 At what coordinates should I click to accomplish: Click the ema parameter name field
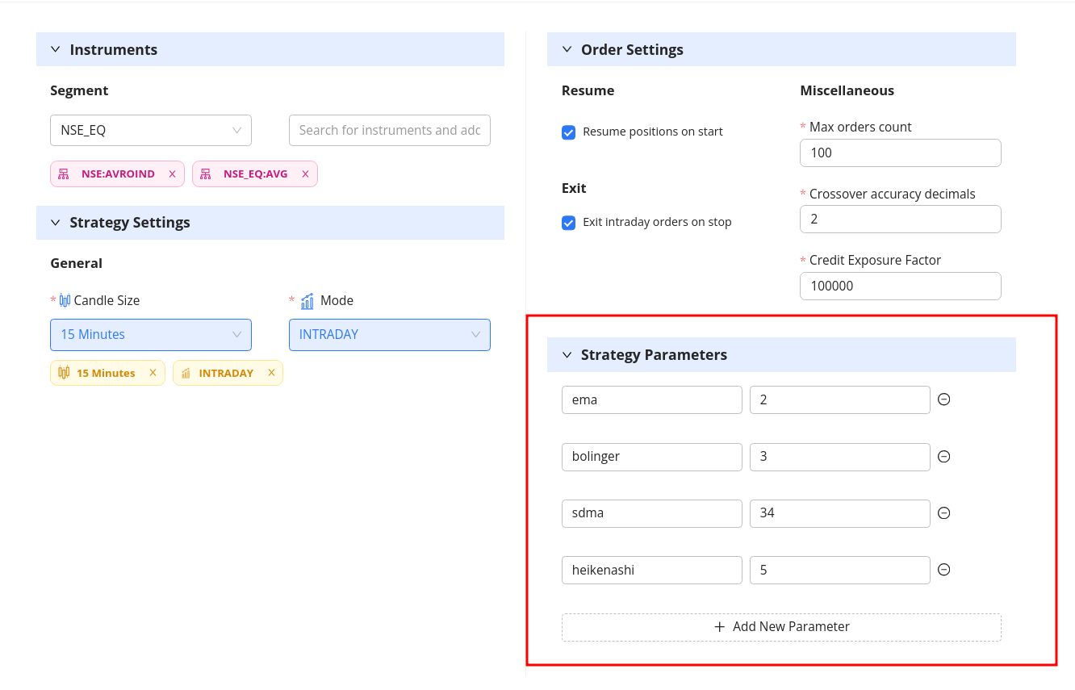point(652,399)
